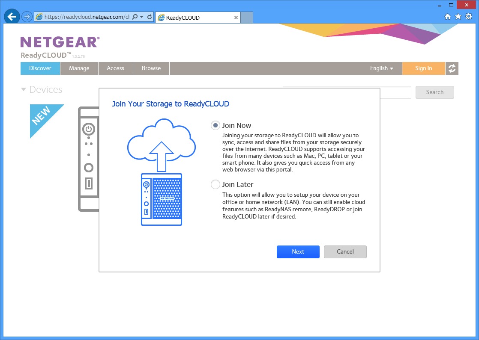Image resolution: width=479 pixels, height=340 pixels.
Task: Switch to the Access tab
Action: click(x=116, y=68)
